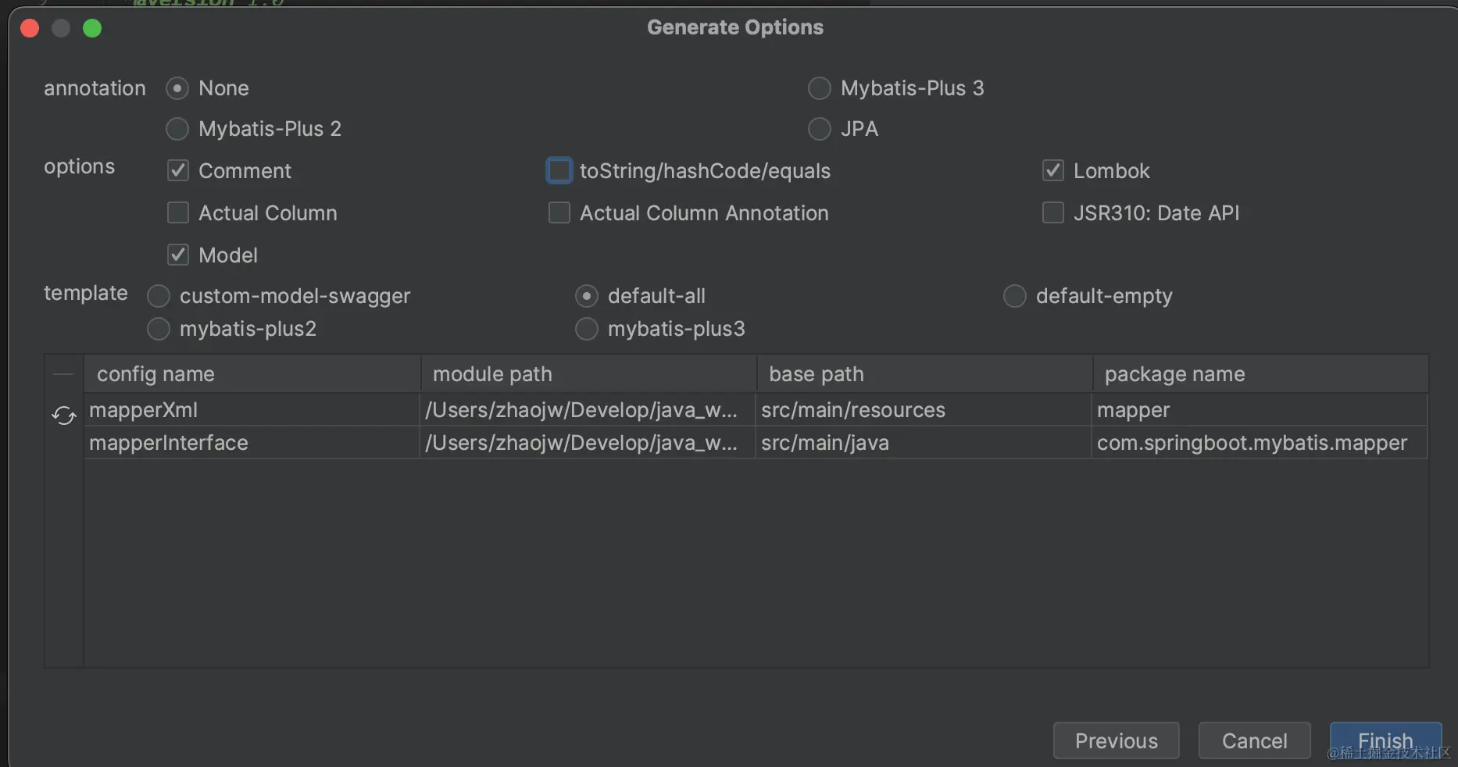
Task: Pick the custom-model-swagger template
Action: coord(159,296)
